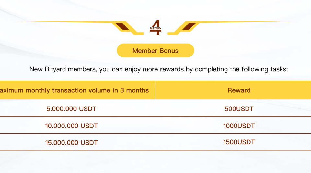The width and height of the screenshot is (311, 173).
Task: Click the Bityard number 4 logo
Action: tap(155, 27)
